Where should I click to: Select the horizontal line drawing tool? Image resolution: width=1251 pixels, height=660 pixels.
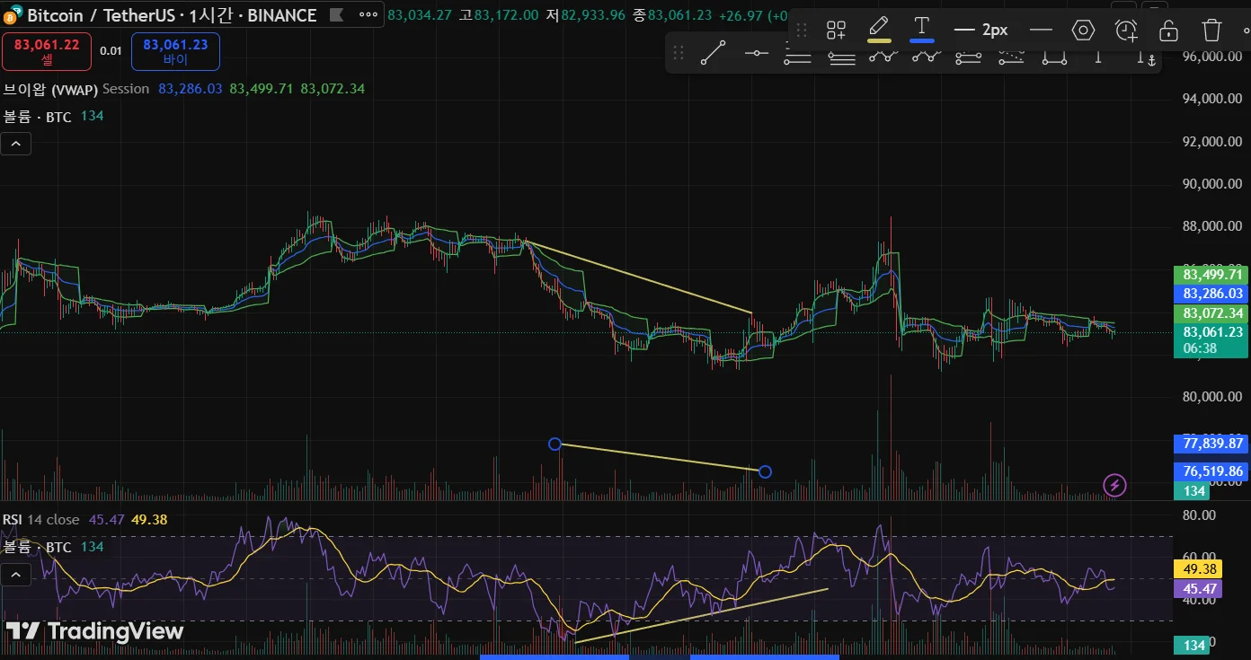pyautogui.click(x=757, y=54)
